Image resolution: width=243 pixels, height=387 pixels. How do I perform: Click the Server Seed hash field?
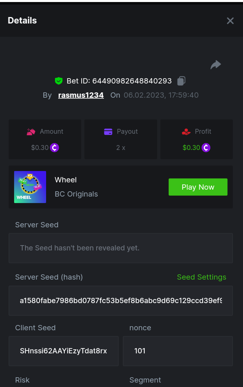click(x=120, y=301)
